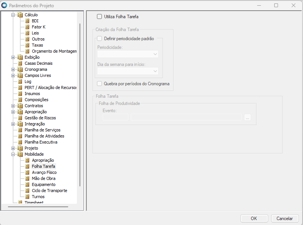Click the Planilha Executiva tree icon
303x225 pixels.
click(20, 142)
